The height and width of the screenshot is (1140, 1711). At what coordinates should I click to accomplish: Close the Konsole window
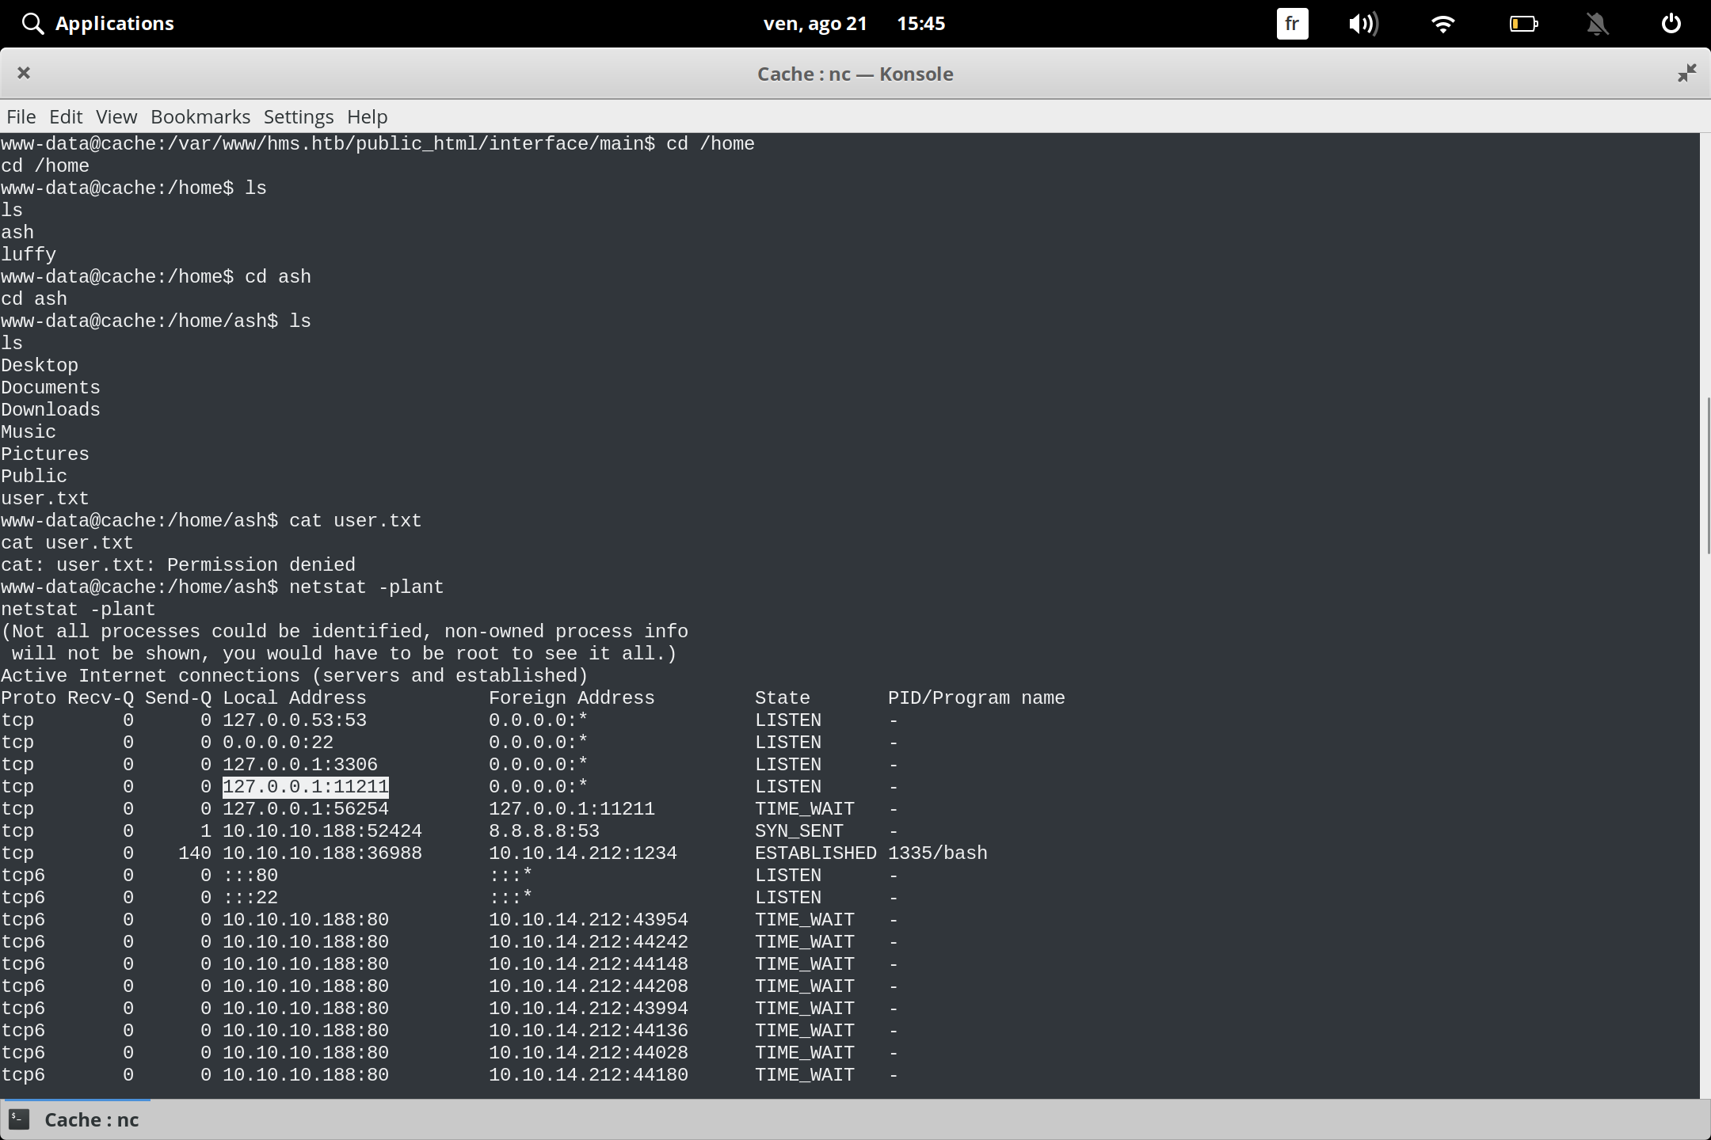click(24, 73)
